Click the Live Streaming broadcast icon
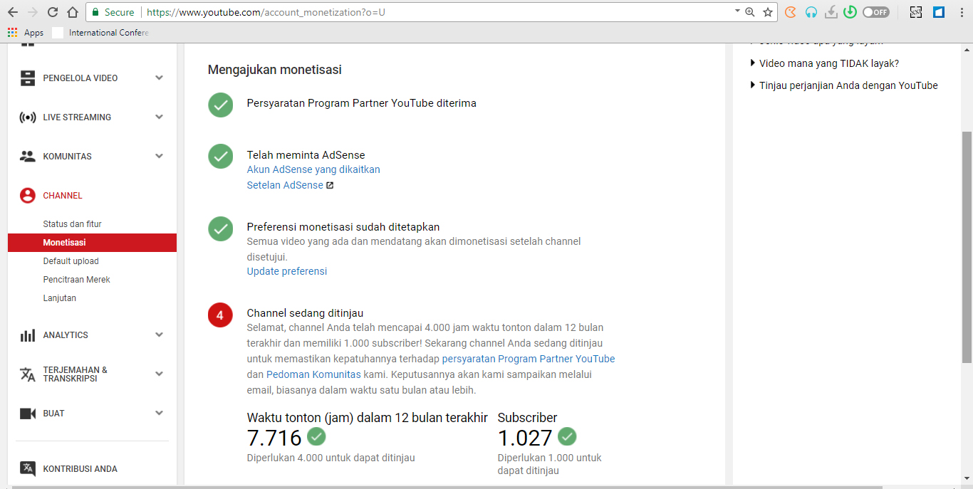The image size is (973, 489). [28, 117]
